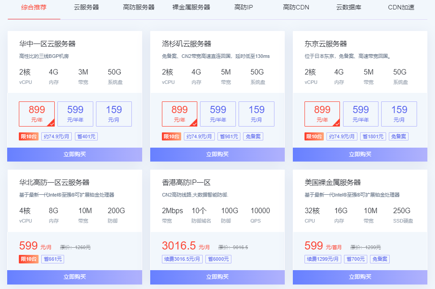This screenshot has height=289, width=435.
Task: Click 原价: 1299元 strikethrough price
Action: click(x=365, y=247)
